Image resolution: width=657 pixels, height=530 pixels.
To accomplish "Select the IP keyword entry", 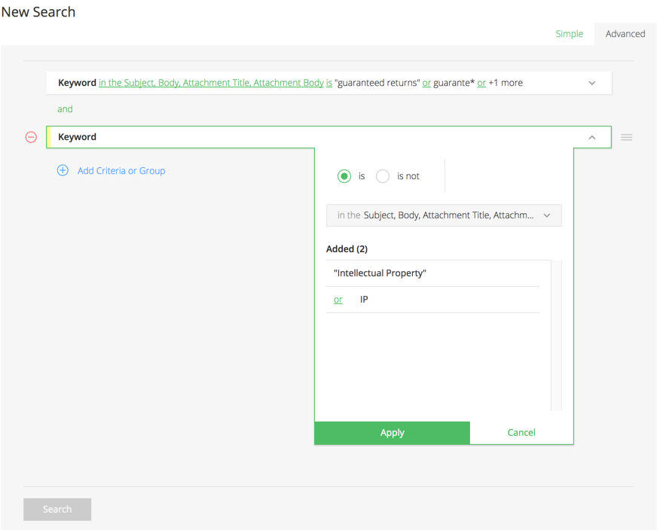I will tap(432, 300).
